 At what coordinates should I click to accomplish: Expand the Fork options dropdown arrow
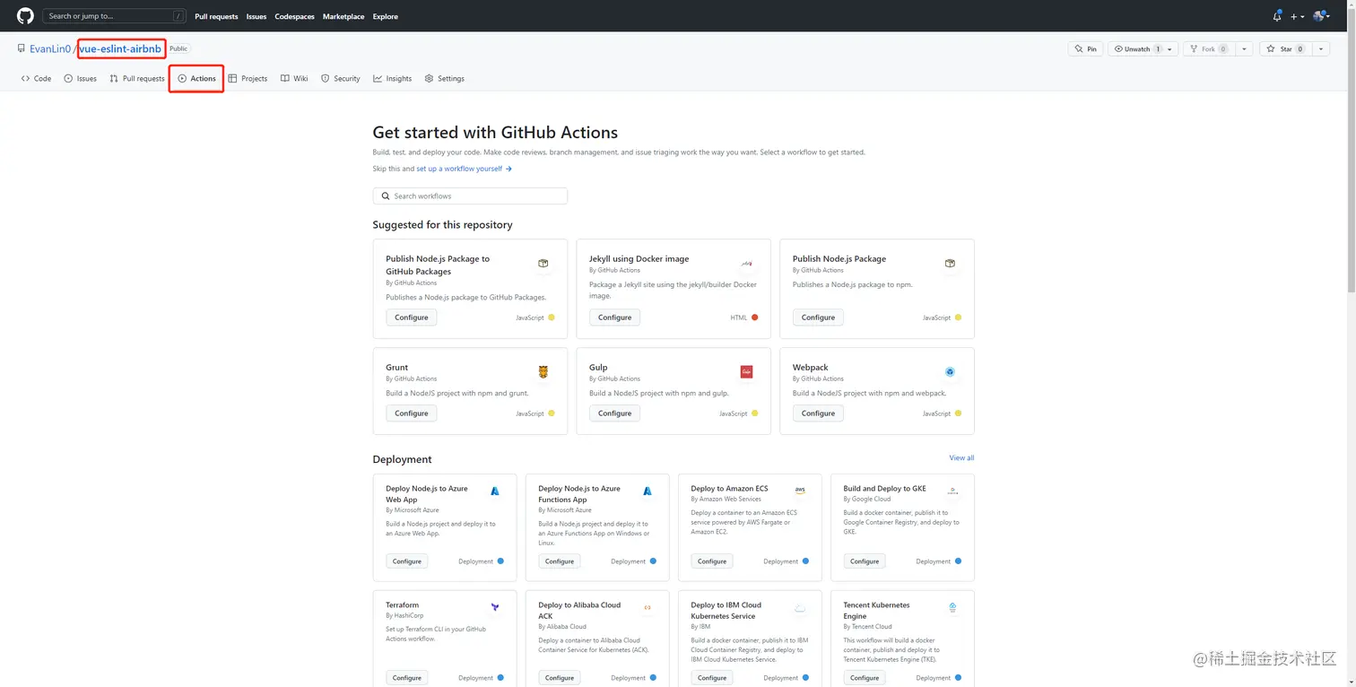click(1244, 49)
